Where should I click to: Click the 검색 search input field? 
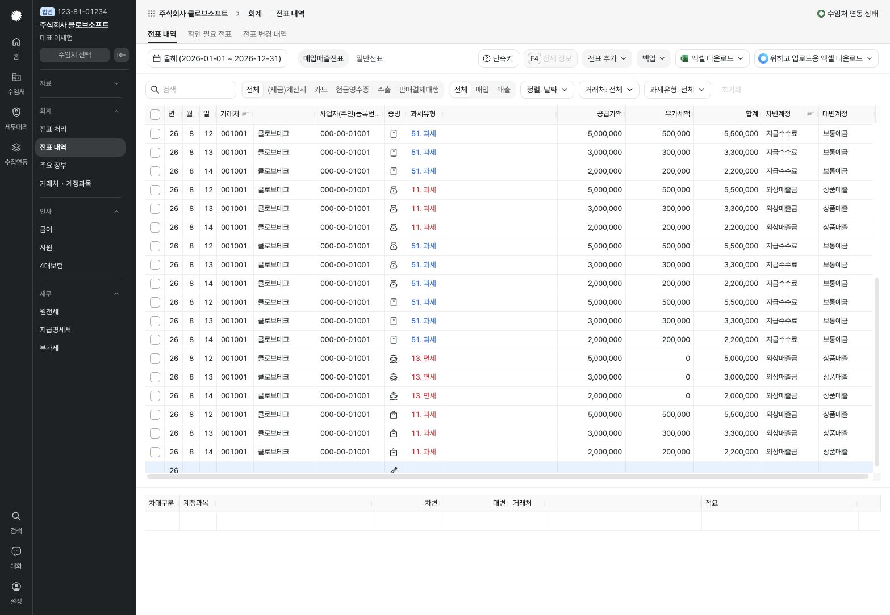point(191,90)
